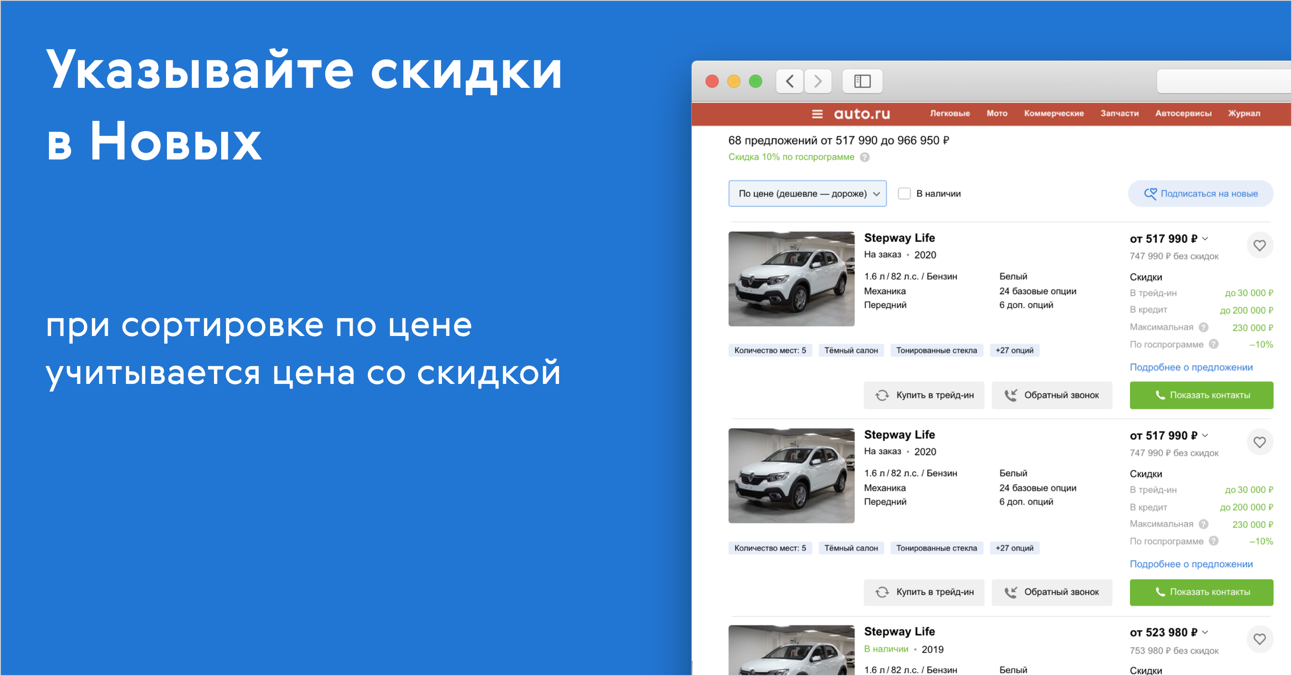The height and width of the screenshot is (676, 1292).
Task: Click Тёмный салон tag on first listing
Action: tap(851, 350)
